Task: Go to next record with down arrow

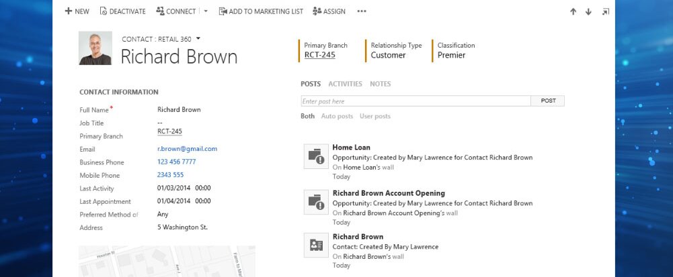Action: point(588,11)
